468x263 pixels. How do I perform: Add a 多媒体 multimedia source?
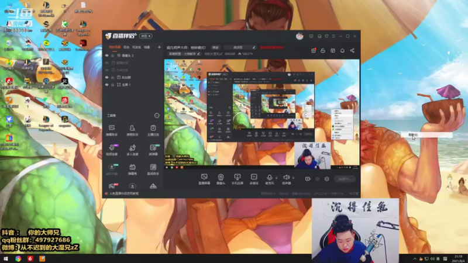(254, 179)
